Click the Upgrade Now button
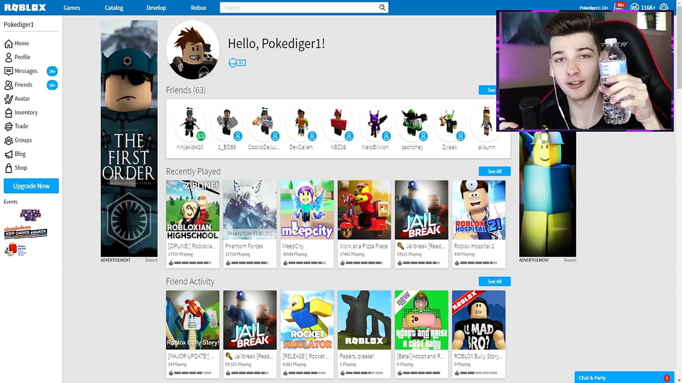This screenshot has width=682, height=383. tap(31, 186)
